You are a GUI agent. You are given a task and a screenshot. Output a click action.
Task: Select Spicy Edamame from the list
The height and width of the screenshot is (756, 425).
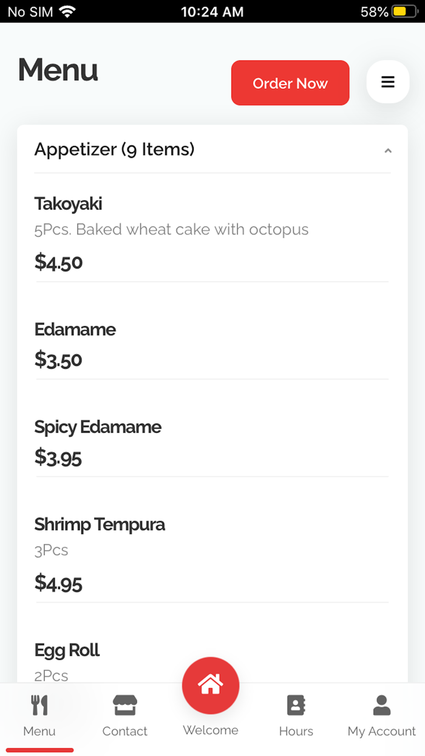(98, 427)
